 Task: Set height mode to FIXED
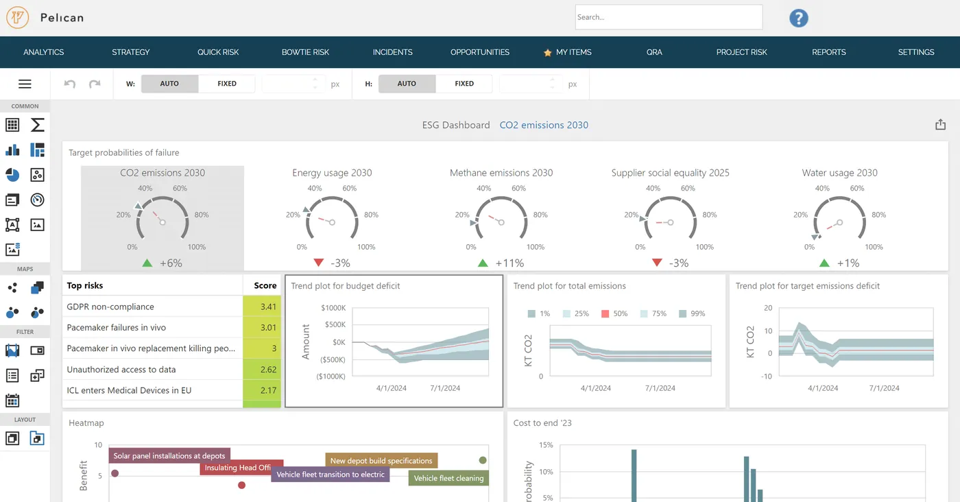(464, 84)
